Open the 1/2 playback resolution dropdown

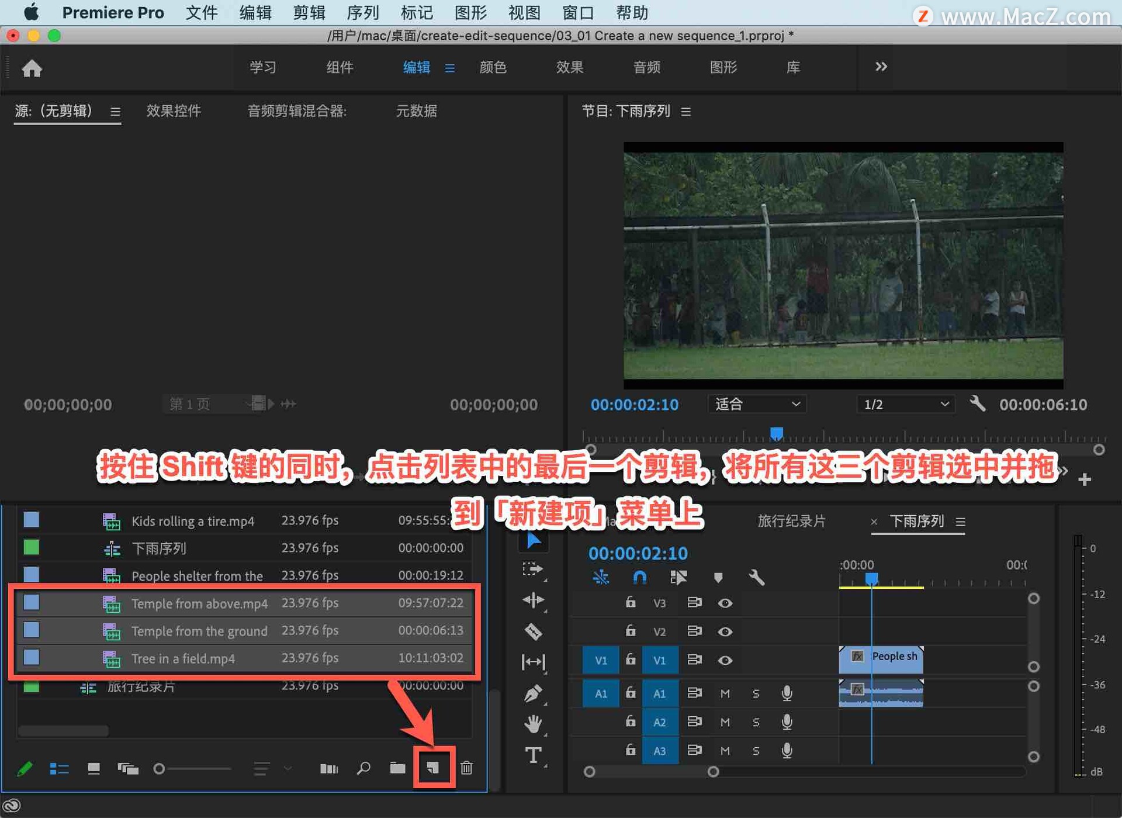pyautogui.click(x=905, y=404)
